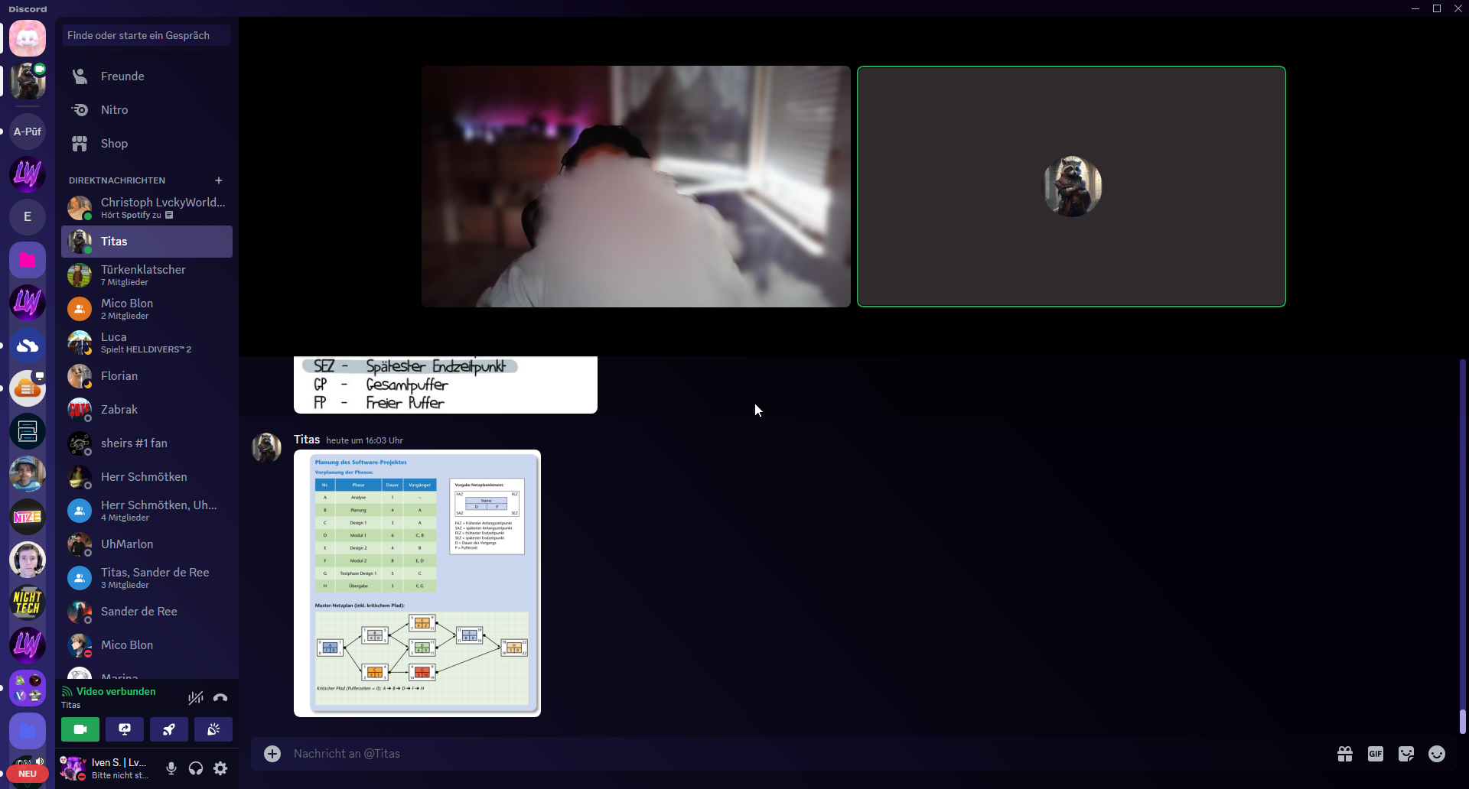
Task: Expand the purple server folder
Action: click(28, 731)
